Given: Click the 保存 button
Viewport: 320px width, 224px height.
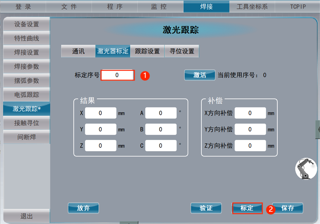Looking at the screenshot, I should [x=287, y=208].
